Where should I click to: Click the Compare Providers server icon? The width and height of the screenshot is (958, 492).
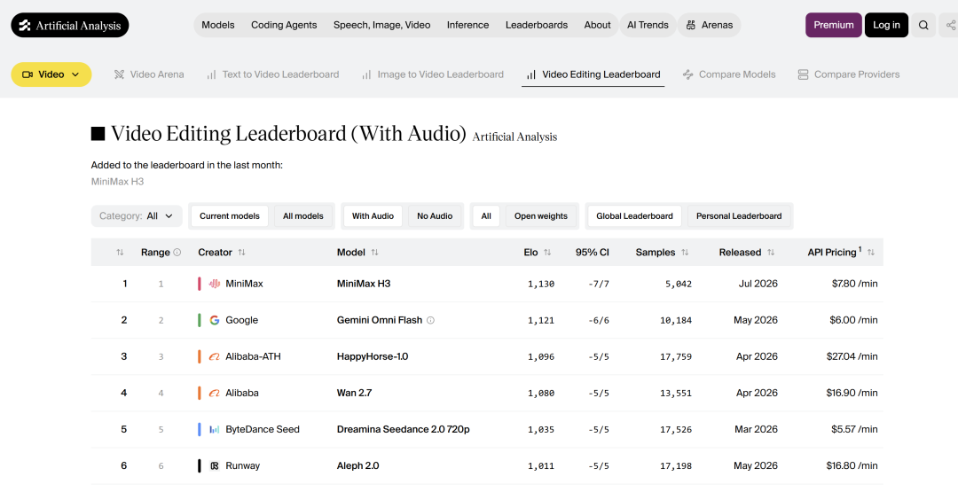[803, 74]
